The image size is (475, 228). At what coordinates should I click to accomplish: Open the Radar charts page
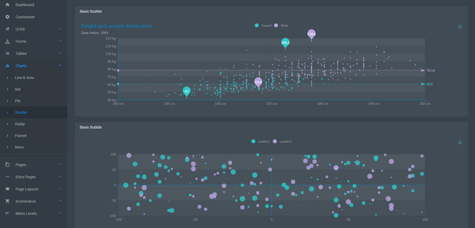click(x=33, y=124)
